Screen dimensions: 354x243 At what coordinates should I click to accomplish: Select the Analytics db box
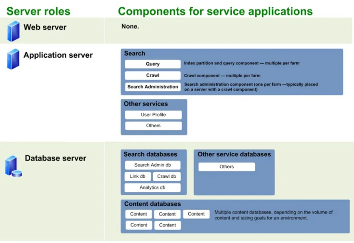click(x=152, y=188)
